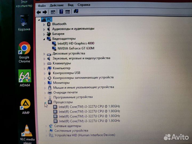Expand Программные устройства arrow
The width and height of the screenshot is (192, 144).
[x=45, y=98]
